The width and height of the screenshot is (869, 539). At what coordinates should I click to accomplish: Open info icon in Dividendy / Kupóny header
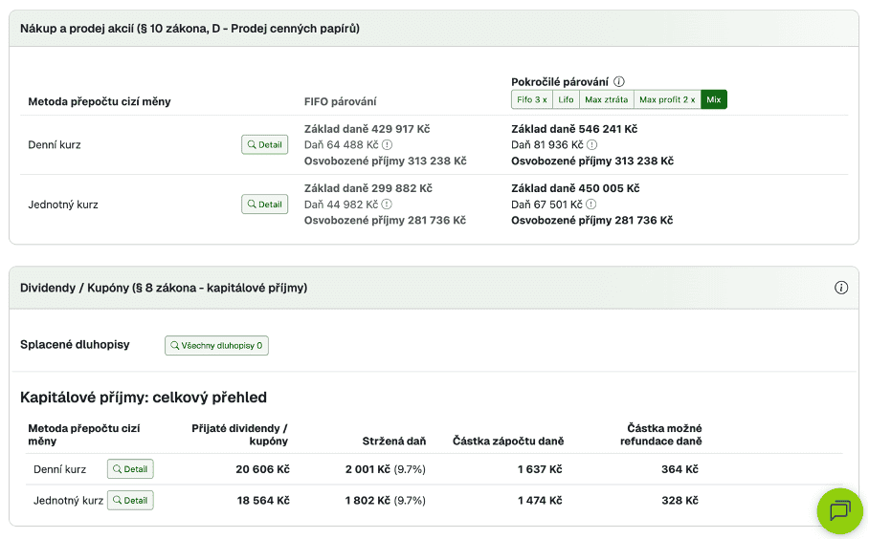coord(841,288)
